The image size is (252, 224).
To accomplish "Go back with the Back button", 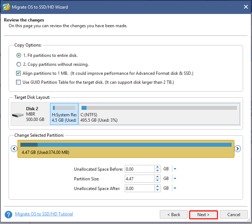I will pos(174,214).
